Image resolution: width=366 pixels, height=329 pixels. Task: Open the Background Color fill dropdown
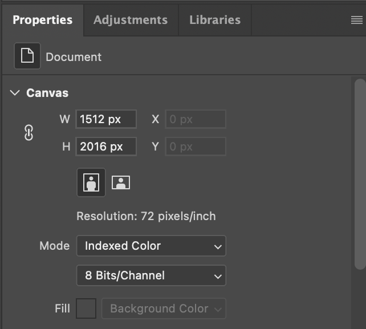(164, 309)
